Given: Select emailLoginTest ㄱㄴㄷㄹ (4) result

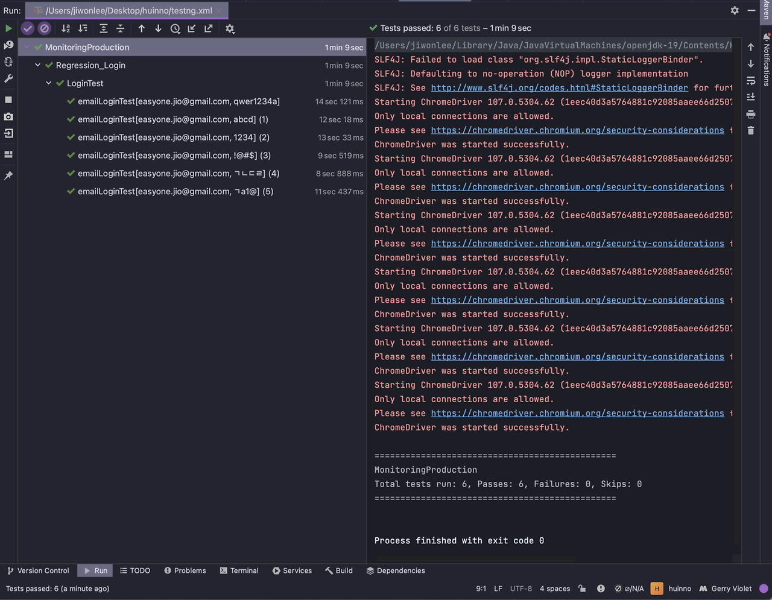Looking at the screenshot, I should point(192,174).
